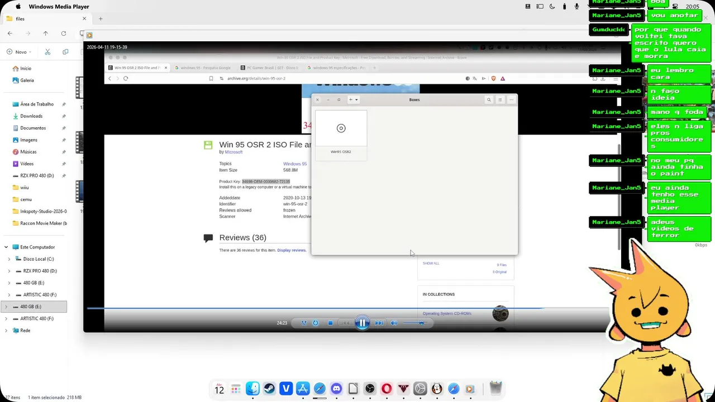Collapse the Este Computador tree node
The image size is (715, 402).
pyautogui.click(x=6, y=247)
